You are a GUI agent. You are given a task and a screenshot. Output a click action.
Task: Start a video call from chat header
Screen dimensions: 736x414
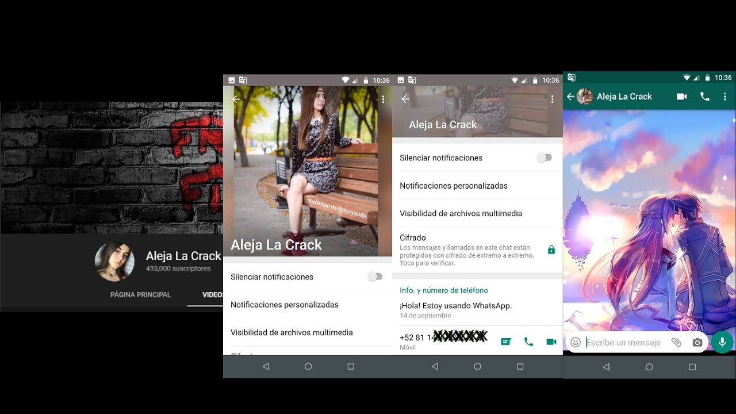click(682, 97)
